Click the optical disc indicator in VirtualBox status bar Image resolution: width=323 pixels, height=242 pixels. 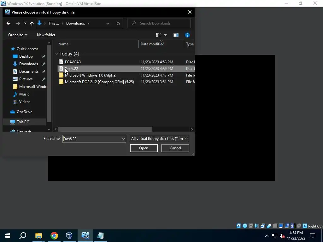click(x=245, y=226)
